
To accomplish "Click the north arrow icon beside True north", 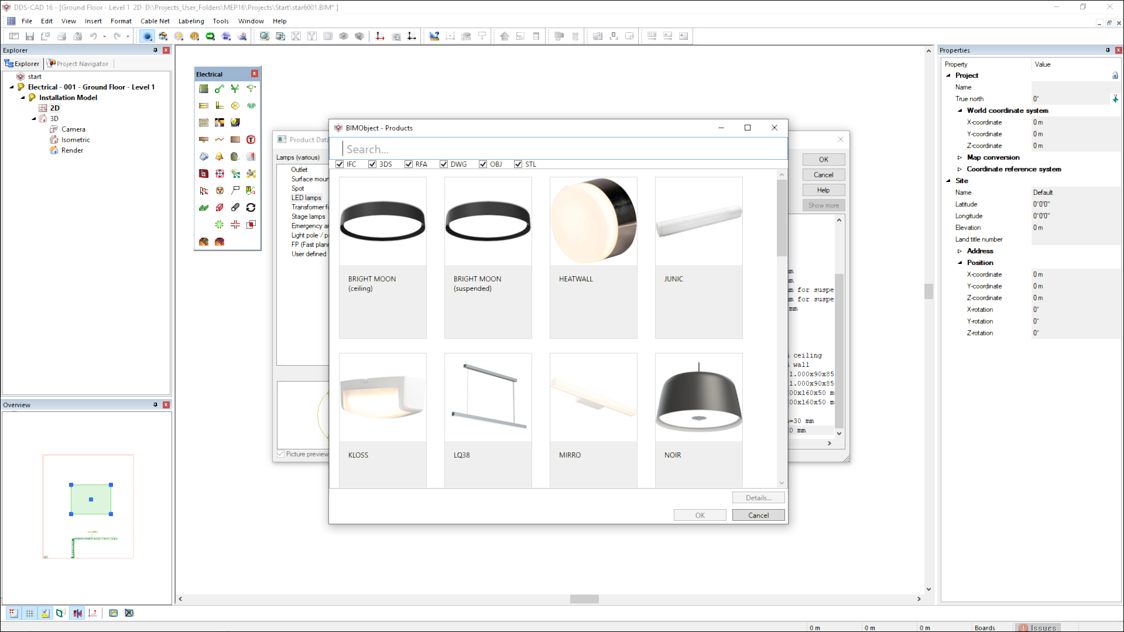I will [x=1115, y=99].
